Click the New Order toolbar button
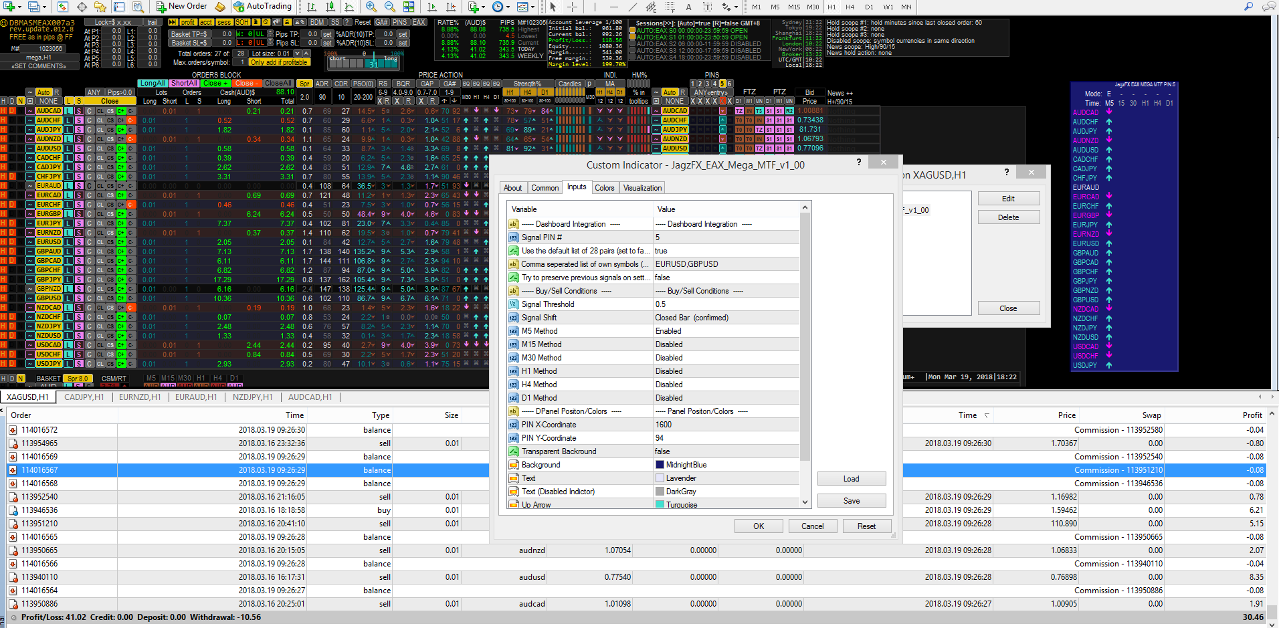This screenshot has width=1279, height=628. 182,7
